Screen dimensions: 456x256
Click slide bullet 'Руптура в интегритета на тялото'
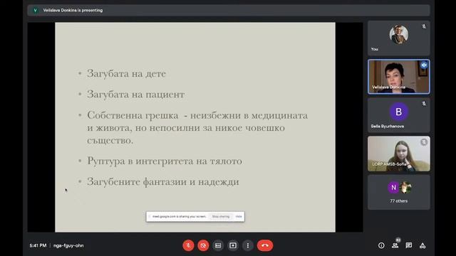[x=165, y=161]
